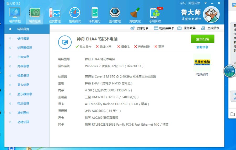Click the 鲁大师 mascot avatar
Viewport: 236px width, 150px height.
click(x=211, y=14)
